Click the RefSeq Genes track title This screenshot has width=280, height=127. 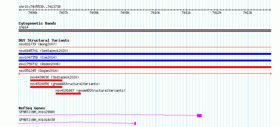32,108
